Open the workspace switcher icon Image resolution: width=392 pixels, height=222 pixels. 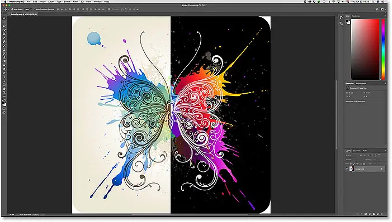coord(382,9)
